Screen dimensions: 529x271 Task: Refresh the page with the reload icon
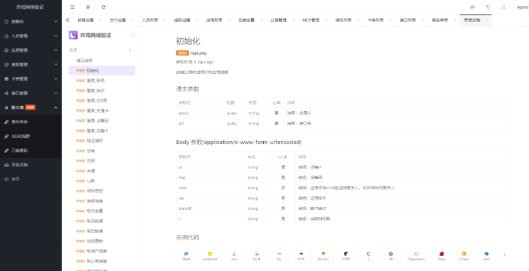103,7
